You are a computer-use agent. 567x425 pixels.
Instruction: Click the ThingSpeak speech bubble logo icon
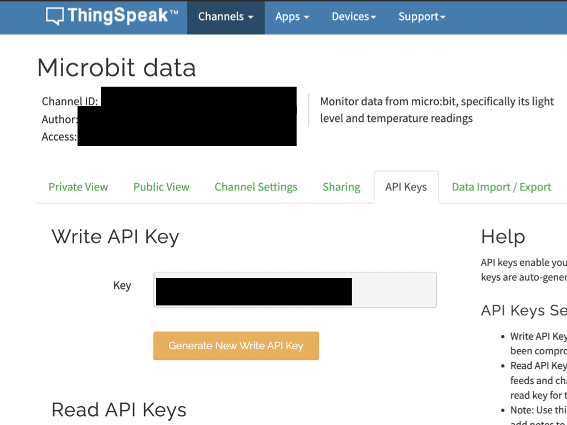pos(55,16)
